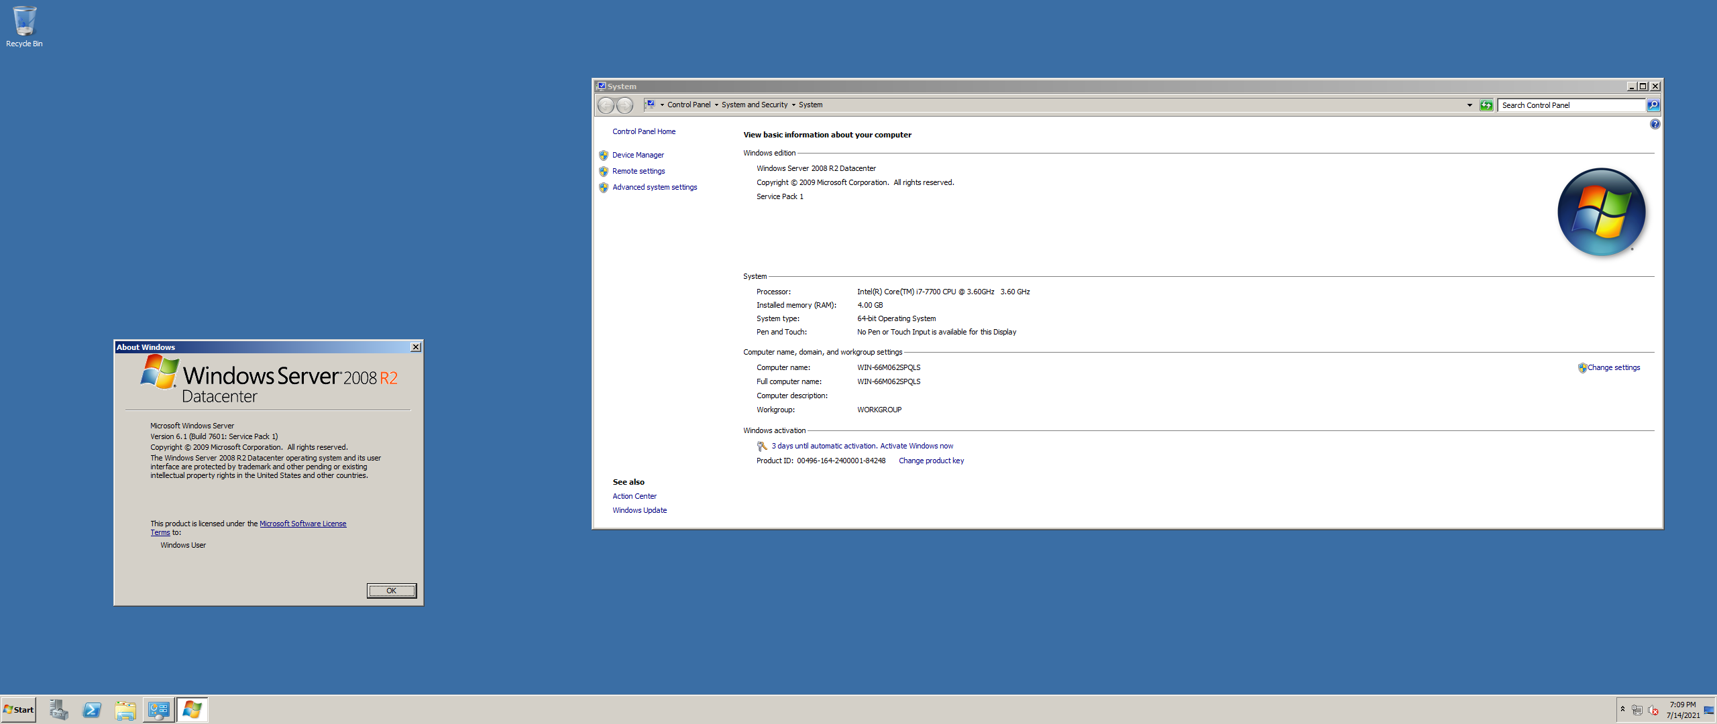Click the Search Control Panel field
Viewport: 1717px width, 724px height.
pyautogui.click(x=1571, y=105)
